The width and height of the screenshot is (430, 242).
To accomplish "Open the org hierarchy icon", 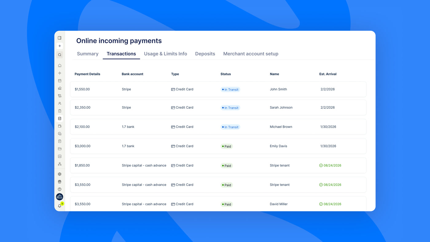I will tap(60, 164).
